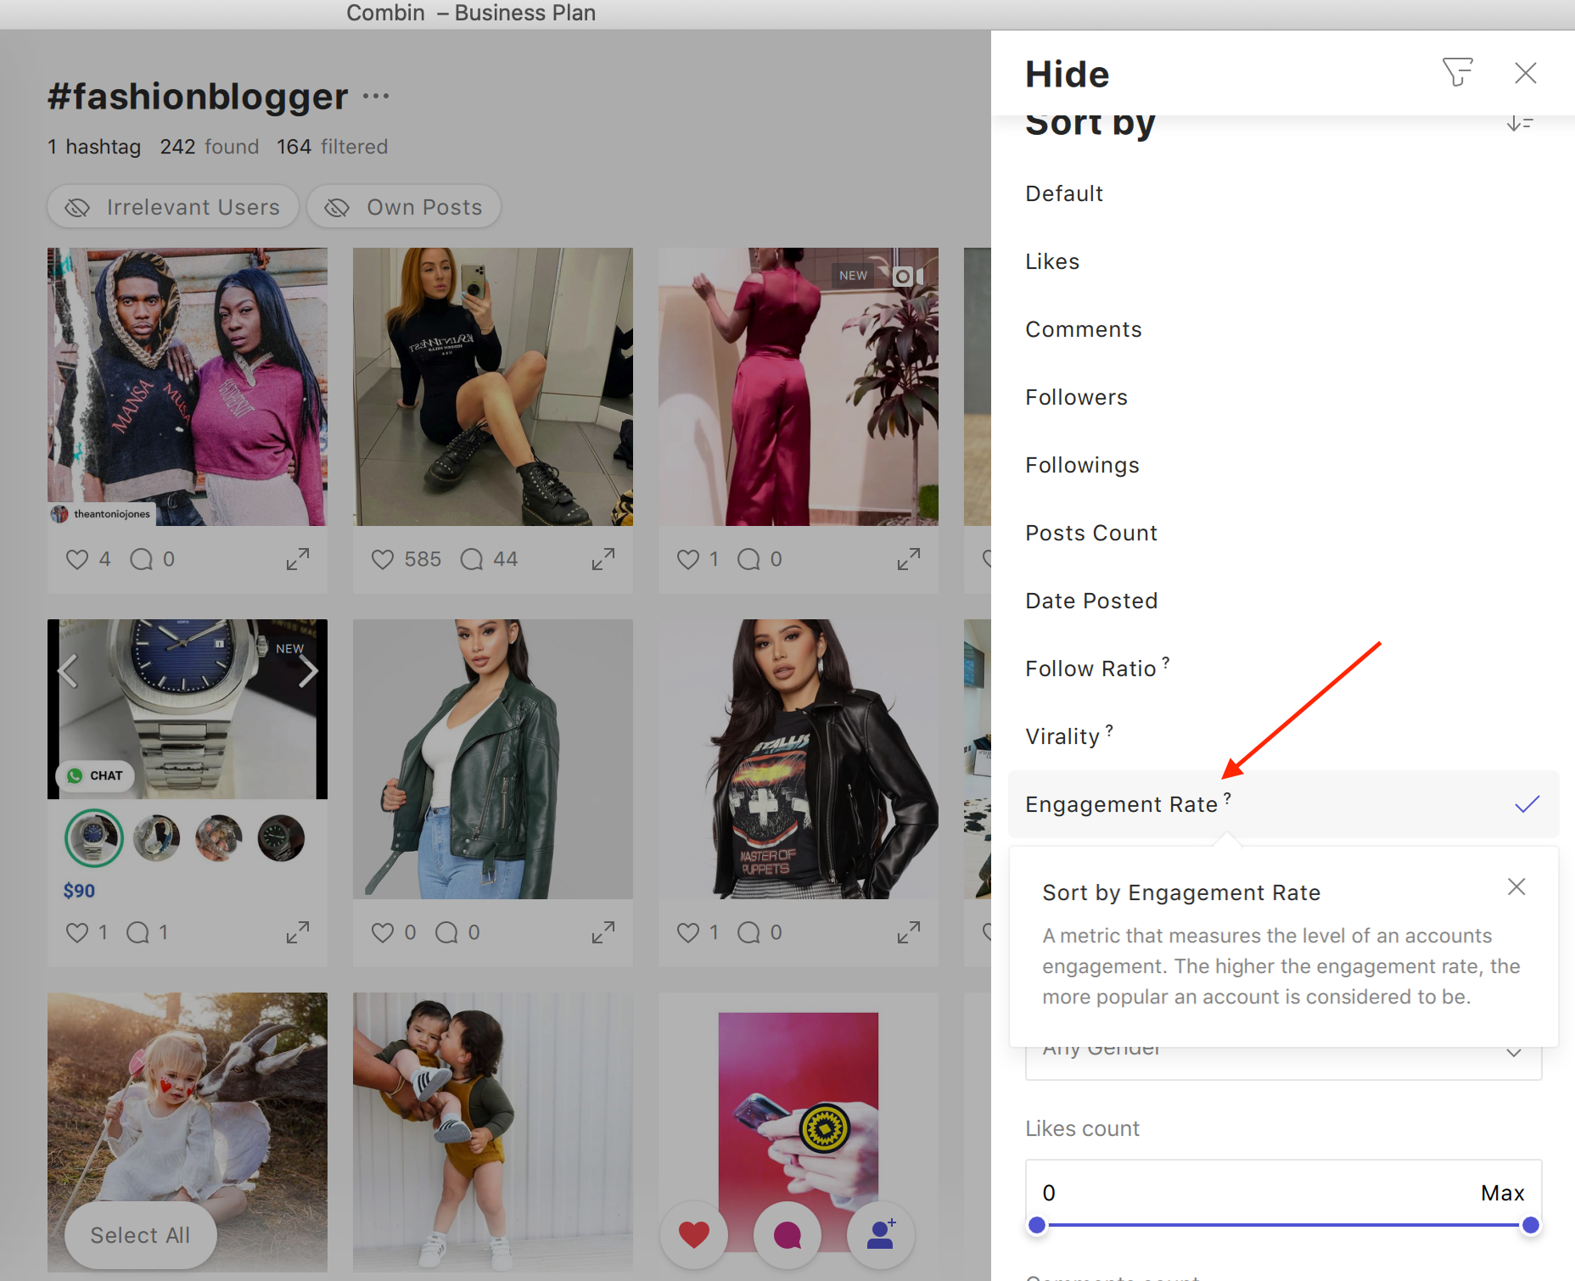This screenshot has height=1281, width=1575.
Task: Close the Hide side panel
Action: pyautogui.click(x=1525, y=73)
